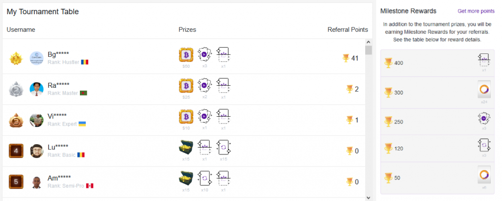
Task: Click the 400 points milestone reward icon
Action: point(484,60)
